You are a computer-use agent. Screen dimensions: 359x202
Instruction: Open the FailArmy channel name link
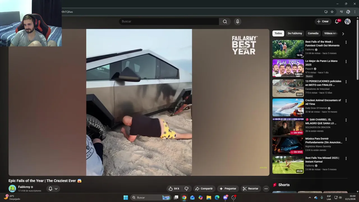coord(24,187)
